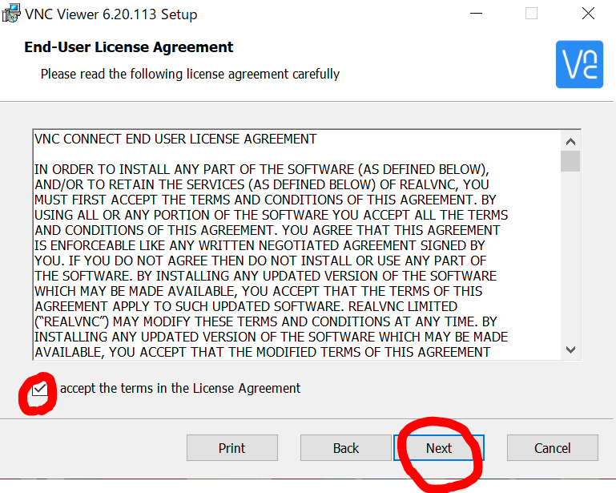The image size is (616, 493).
Task: Close the VNC Viewer Setup window
Action: pyautogui.click(x=588, y=14)
